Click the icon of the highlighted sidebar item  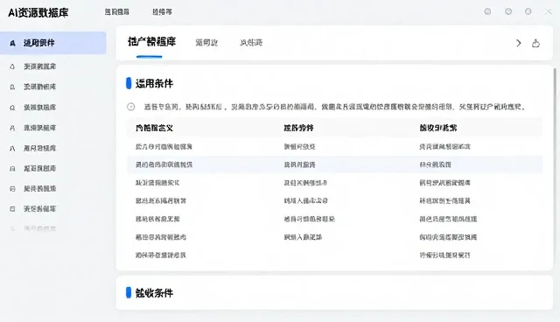(12, 43)
